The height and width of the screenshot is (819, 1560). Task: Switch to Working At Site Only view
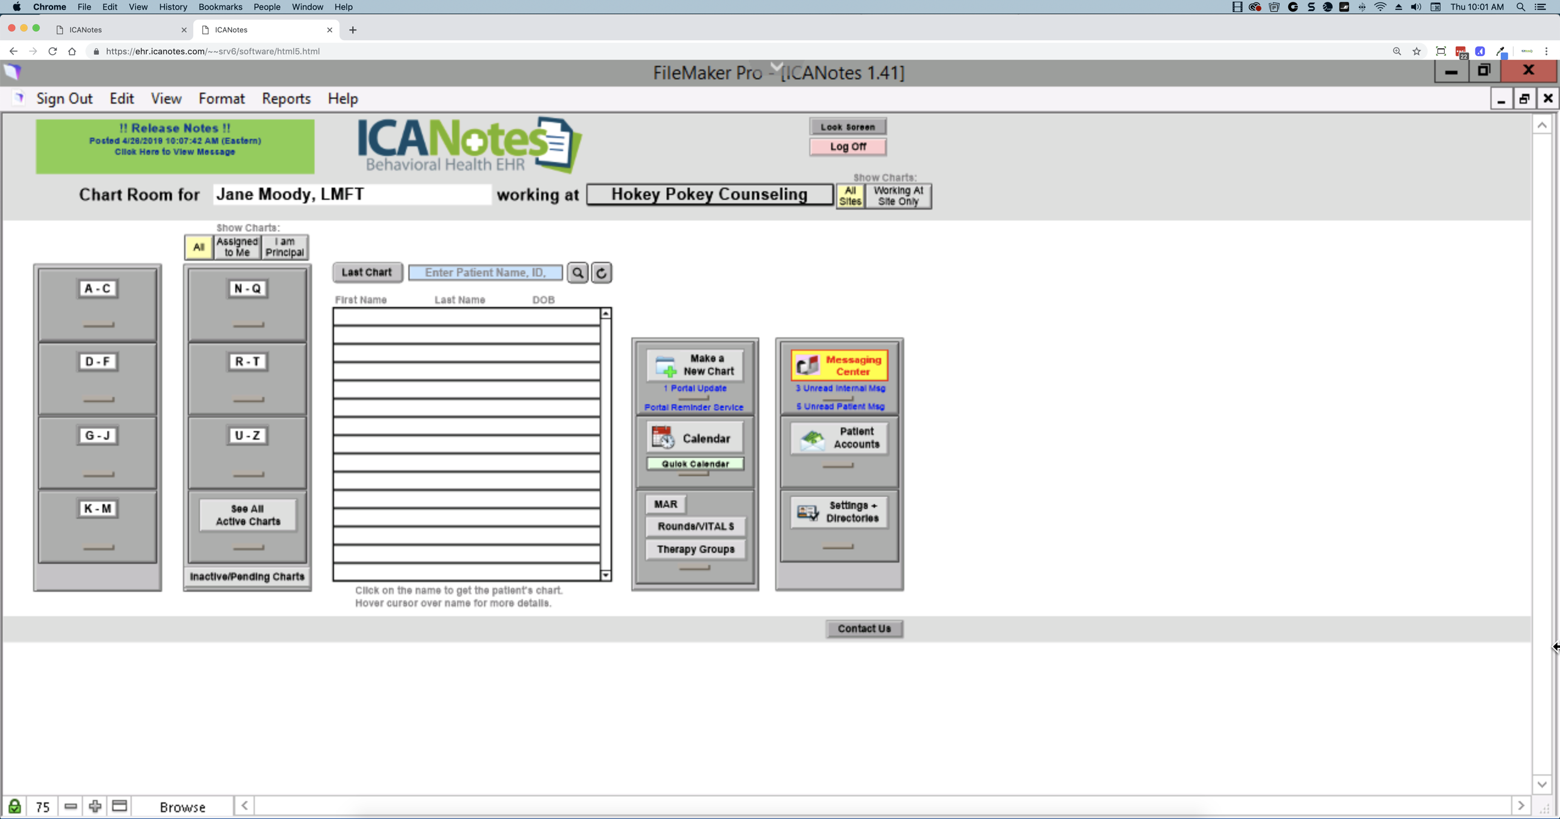click(896, 195)
